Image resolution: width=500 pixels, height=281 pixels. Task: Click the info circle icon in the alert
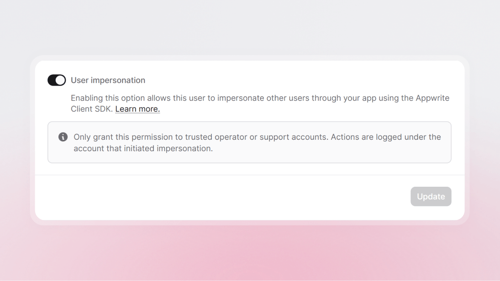(x=63, y=137)
